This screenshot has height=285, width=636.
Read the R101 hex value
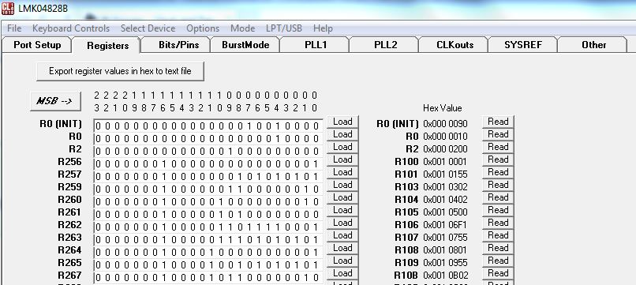tap(498, 172)
